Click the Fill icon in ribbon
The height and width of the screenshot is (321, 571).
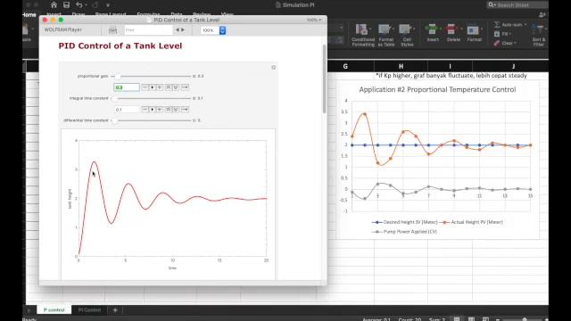point(497,34)
